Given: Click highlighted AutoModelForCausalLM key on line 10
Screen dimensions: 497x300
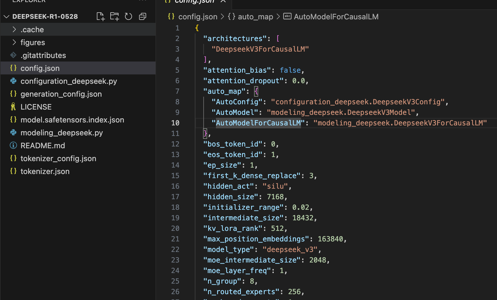Looking at the screenshot, I should (x=258, y=123).
